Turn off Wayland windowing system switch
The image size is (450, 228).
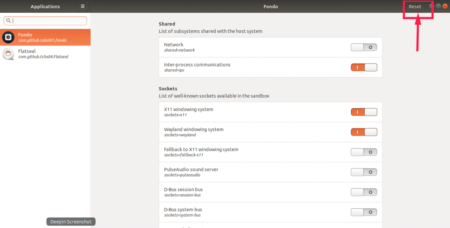pyautogui.click(x=363, y=132)
